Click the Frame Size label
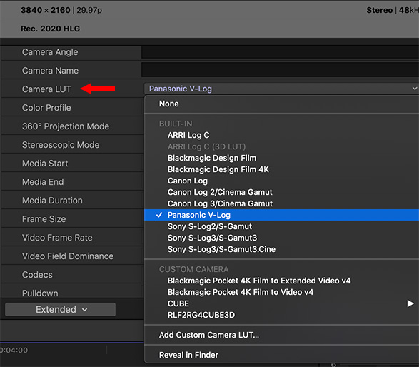This screenshot has width=419, height=367. click(x=44, y=219)
